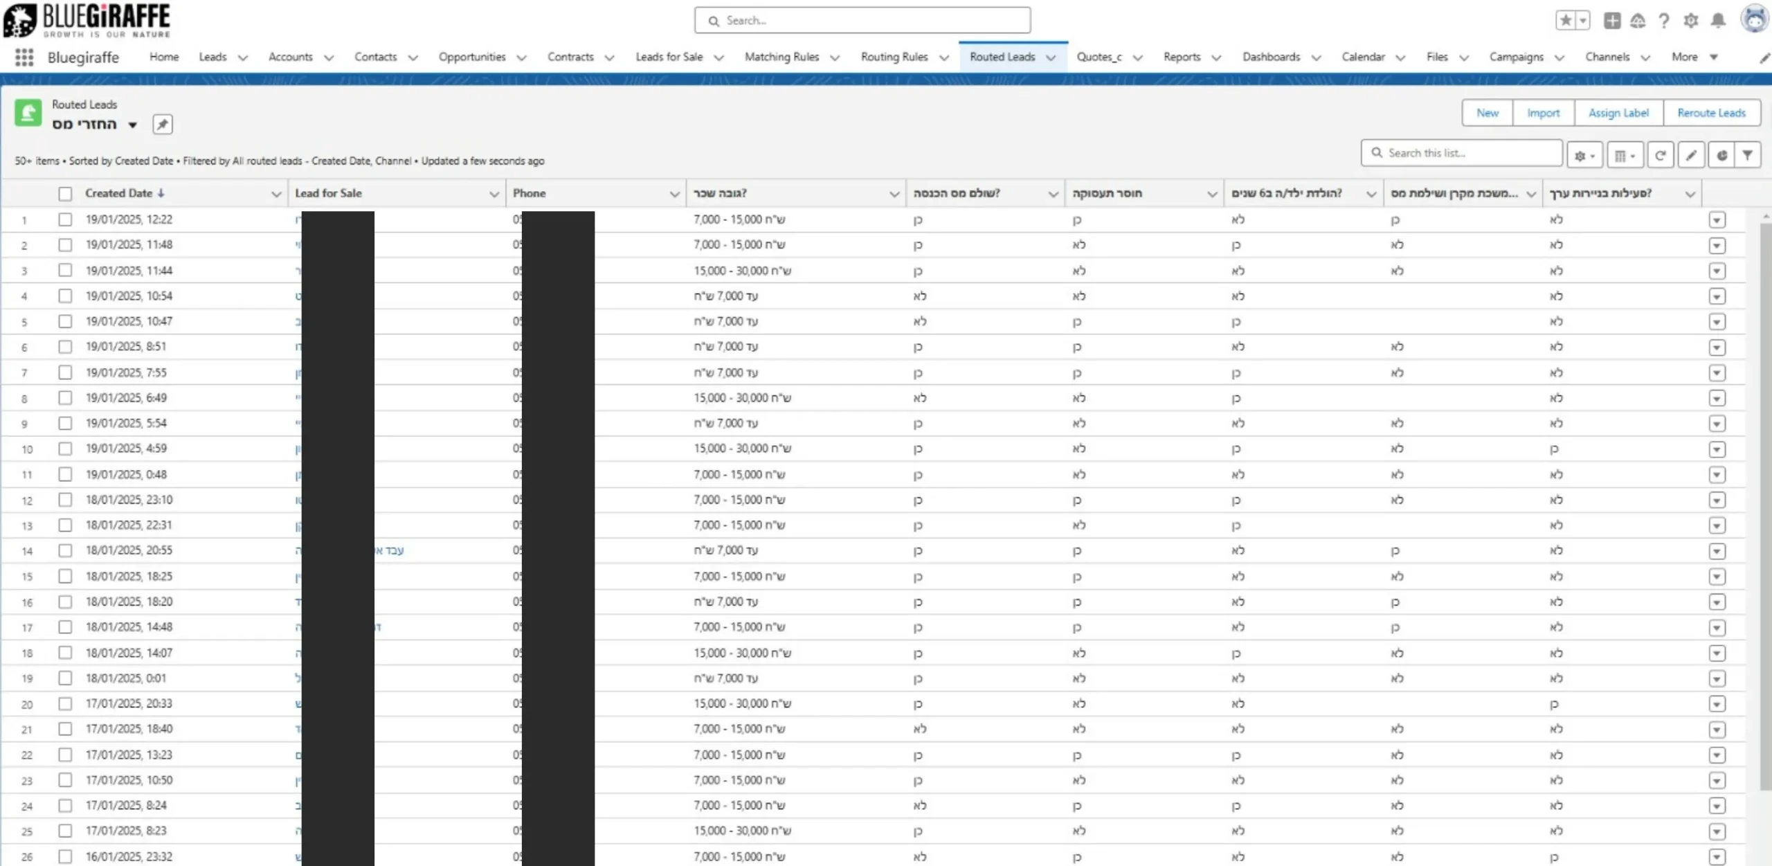This screenshot has width=1772, height=866.
Task: Click the Assign Label button
Action: pos(1618,113)
